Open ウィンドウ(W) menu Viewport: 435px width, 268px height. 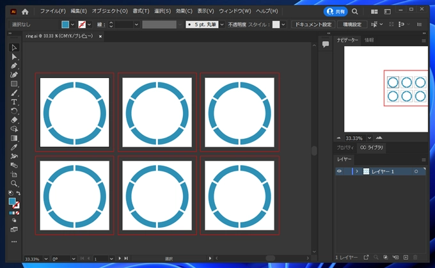pyautogui.click(x=235, y=11)
